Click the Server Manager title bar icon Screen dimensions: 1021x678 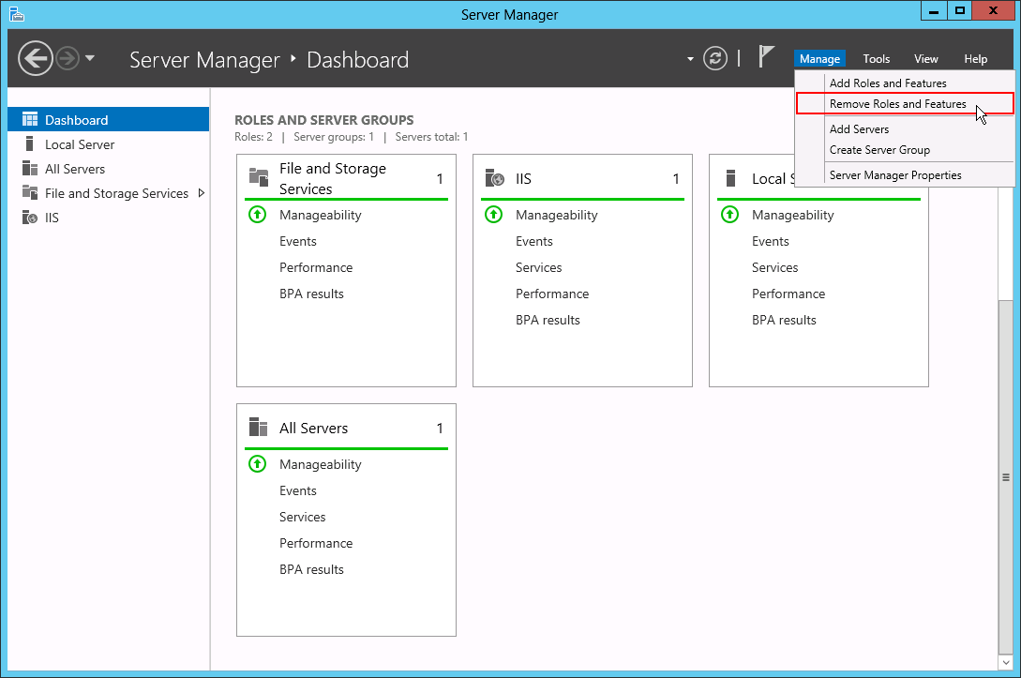(17, 14)
